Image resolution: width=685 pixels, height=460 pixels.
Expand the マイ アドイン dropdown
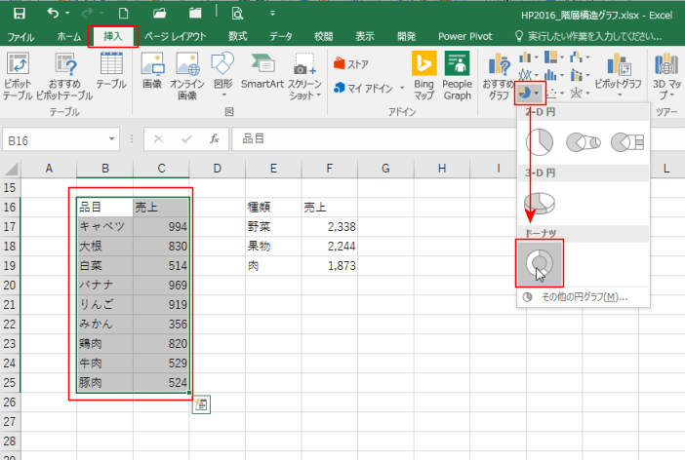pos(401,88)
